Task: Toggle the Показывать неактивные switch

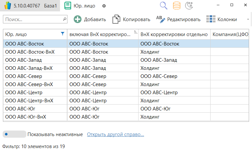Action: [14, 134]
